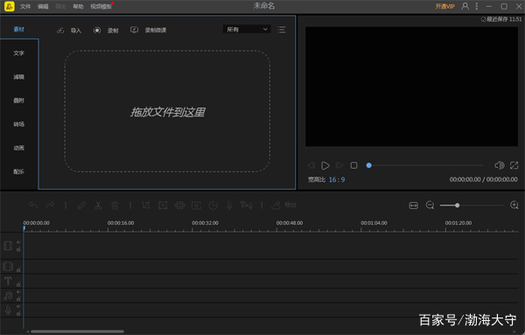This screenshot has width=525, height=335.
Task: Open the user account icon
Action: [x=465, y=6]
